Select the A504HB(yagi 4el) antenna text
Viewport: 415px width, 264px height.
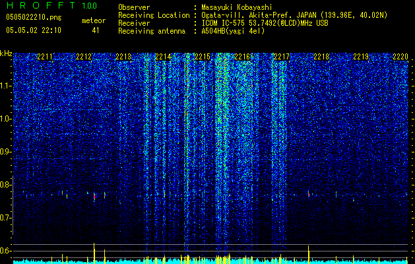(233, 31)
